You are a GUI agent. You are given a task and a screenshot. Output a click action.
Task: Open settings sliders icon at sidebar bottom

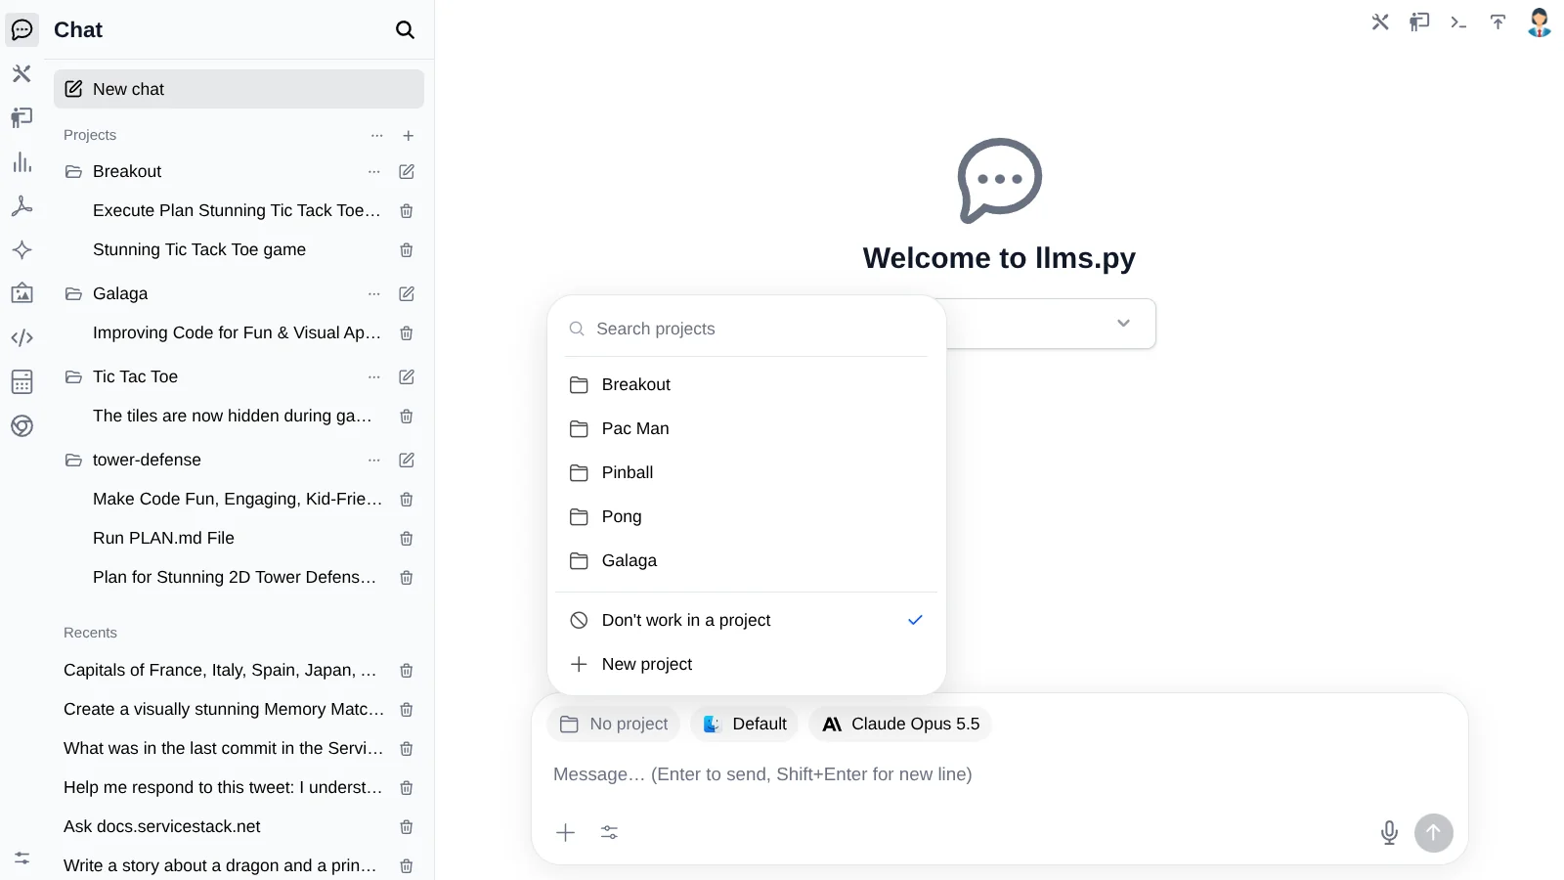point(22,858)
